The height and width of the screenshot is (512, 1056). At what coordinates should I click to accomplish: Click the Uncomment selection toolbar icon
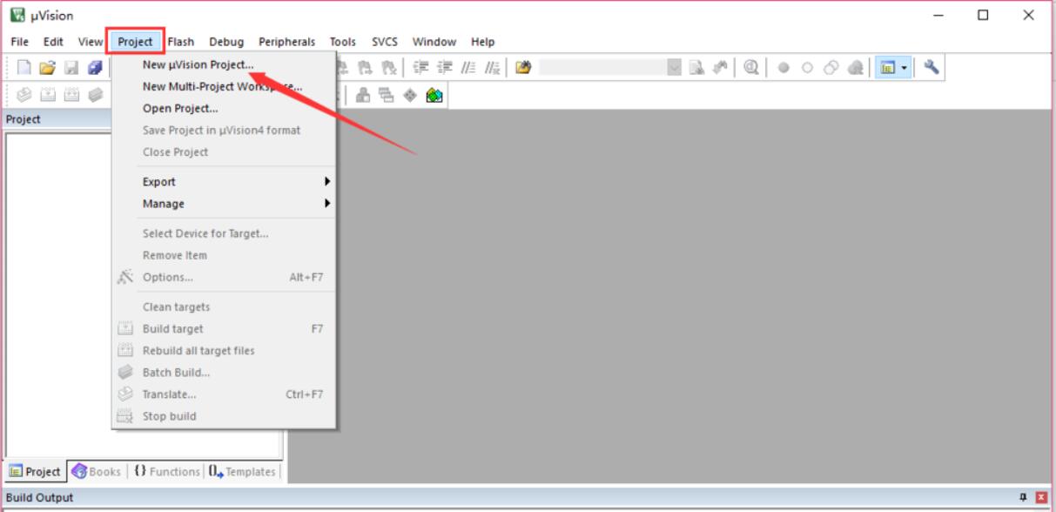492,68
